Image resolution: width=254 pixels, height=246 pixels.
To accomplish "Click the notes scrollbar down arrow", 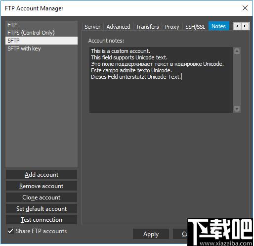I will [237, 109].
